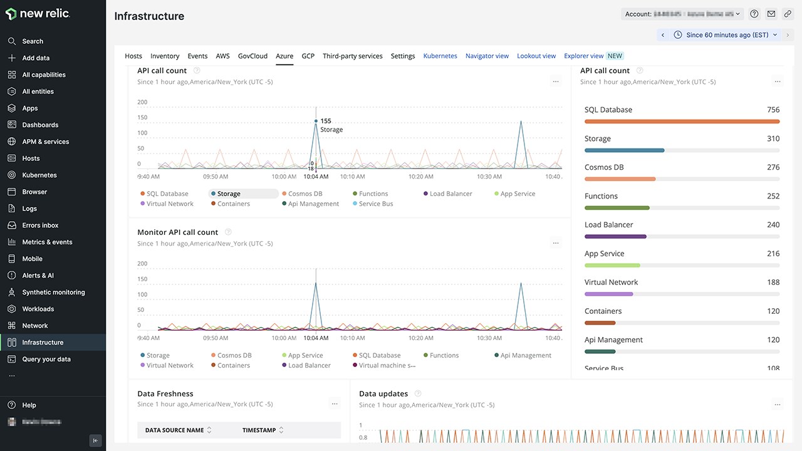Screen dimensions: 802x451
Task: Open Data Freshness options menu
Action: [335, 404]
